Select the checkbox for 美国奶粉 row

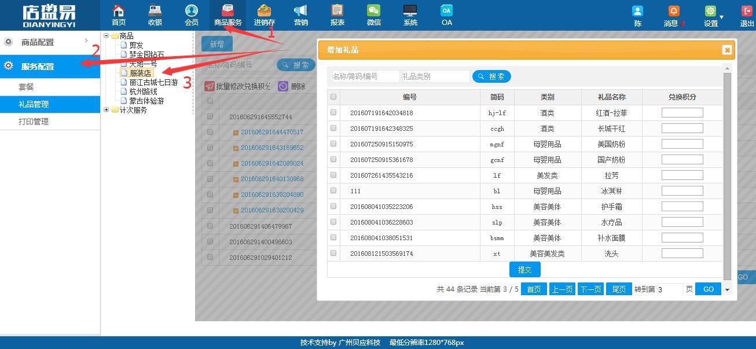(333, 144)
